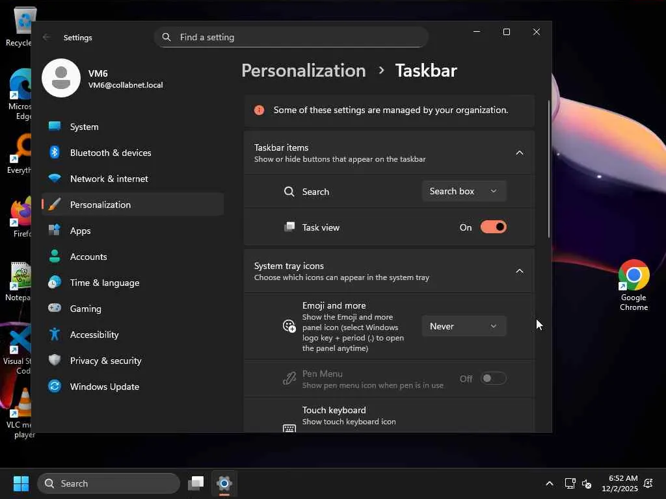Image resolution: width=666 pixels, height=499 pixels.
Task: Open System settings category
Action: click(x=133, y=127)
